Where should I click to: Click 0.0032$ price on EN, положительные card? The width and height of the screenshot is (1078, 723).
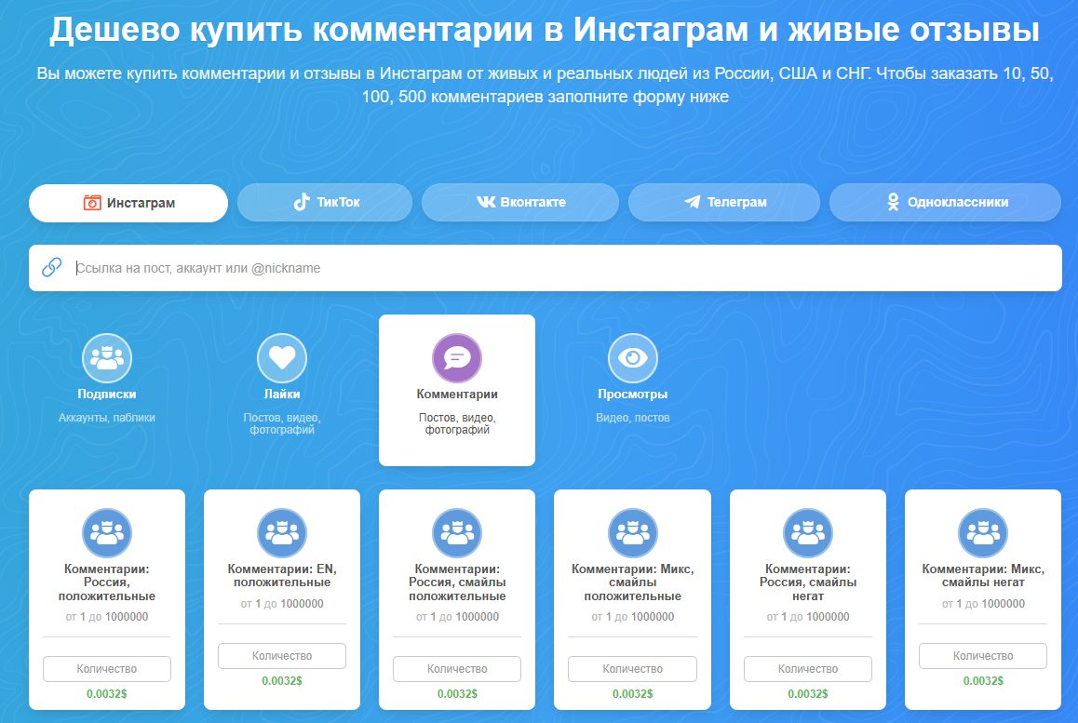tap(282, 681)
